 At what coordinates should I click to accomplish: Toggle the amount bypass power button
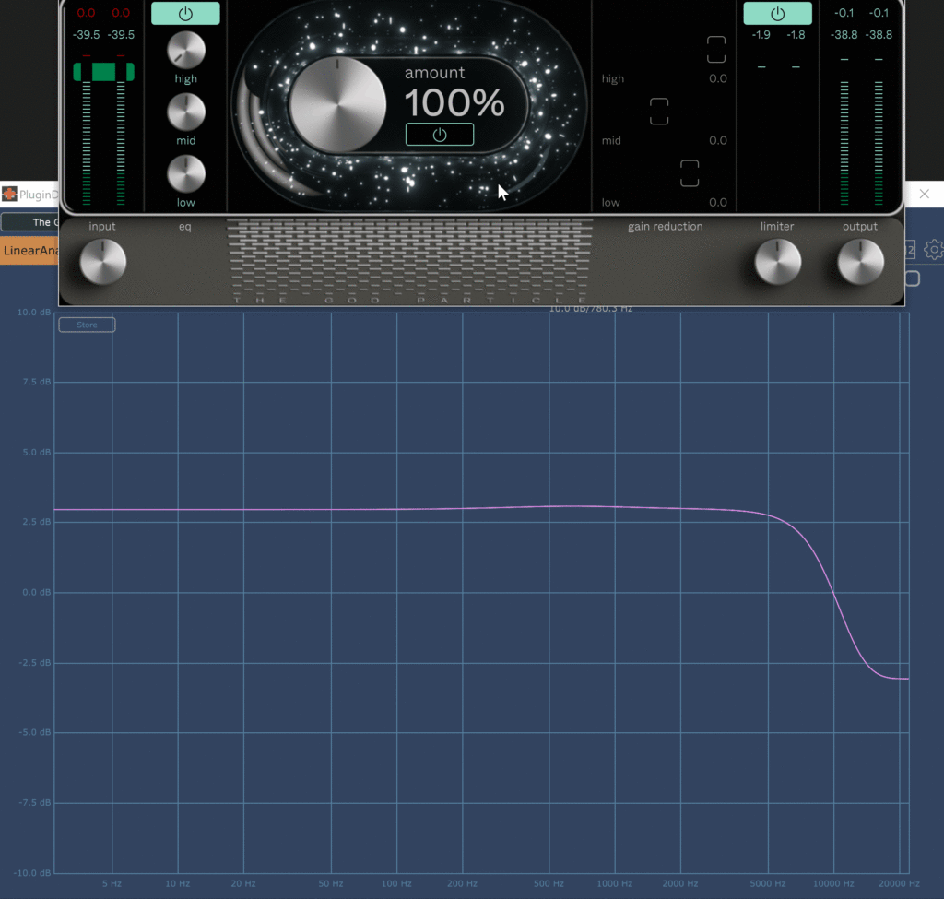(x=440, y=135)
